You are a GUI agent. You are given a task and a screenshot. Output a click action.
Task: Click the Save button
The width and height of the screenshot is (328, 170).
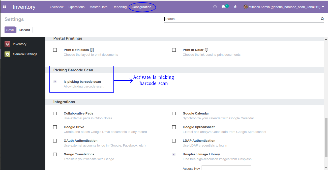coord(10,30)
